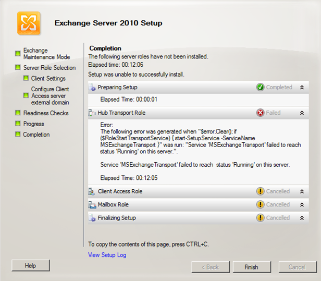Screen dimensions: 321x281
Task: Select Client Settings step
Action: tap(48, 78)
